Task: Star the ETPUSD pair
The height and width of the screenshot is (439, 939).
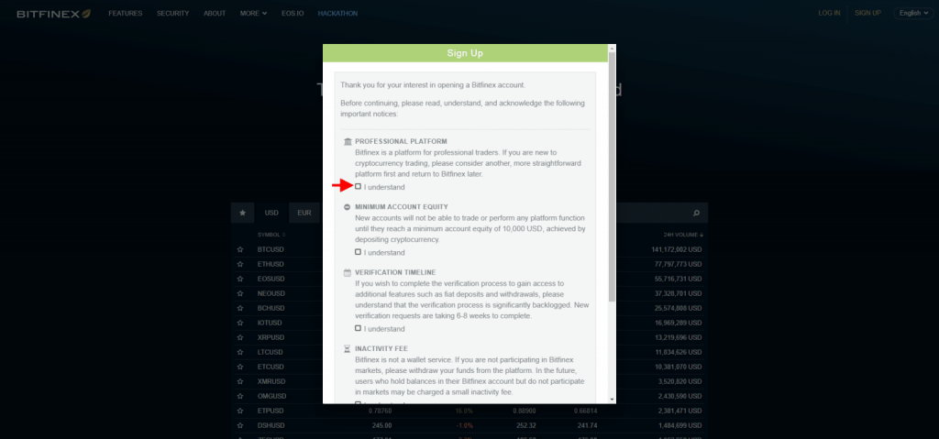Action: click(x=240, y=411)
